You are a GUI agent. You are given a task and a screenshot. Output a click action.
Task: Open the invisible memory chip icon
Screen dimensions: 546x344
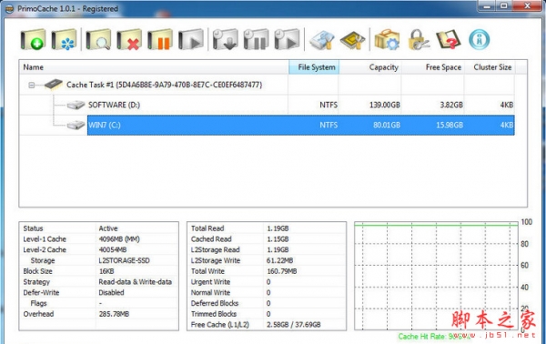(352, 40)
